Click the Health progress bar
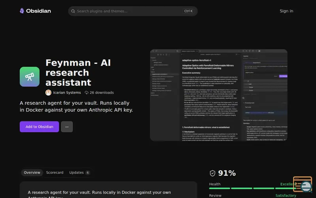316x198 pixels. pos(252,188)
